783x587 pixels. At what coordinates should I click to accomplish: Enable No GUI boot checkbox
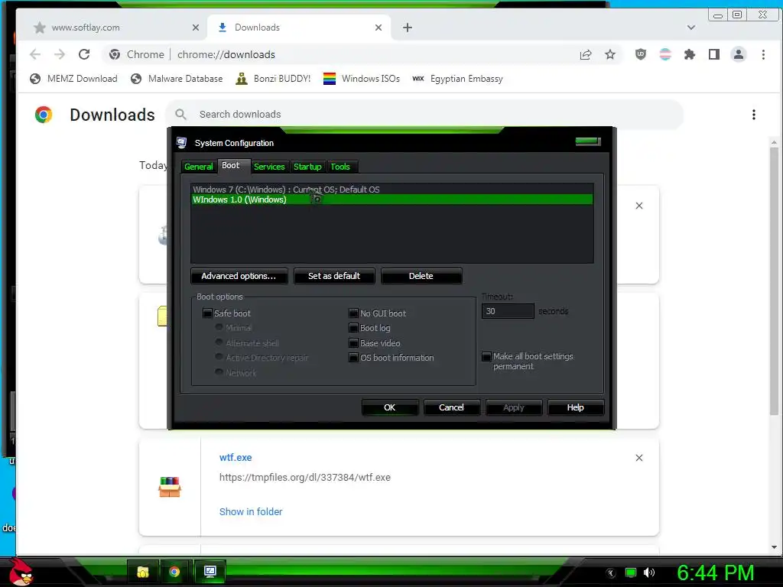point(353,313)
